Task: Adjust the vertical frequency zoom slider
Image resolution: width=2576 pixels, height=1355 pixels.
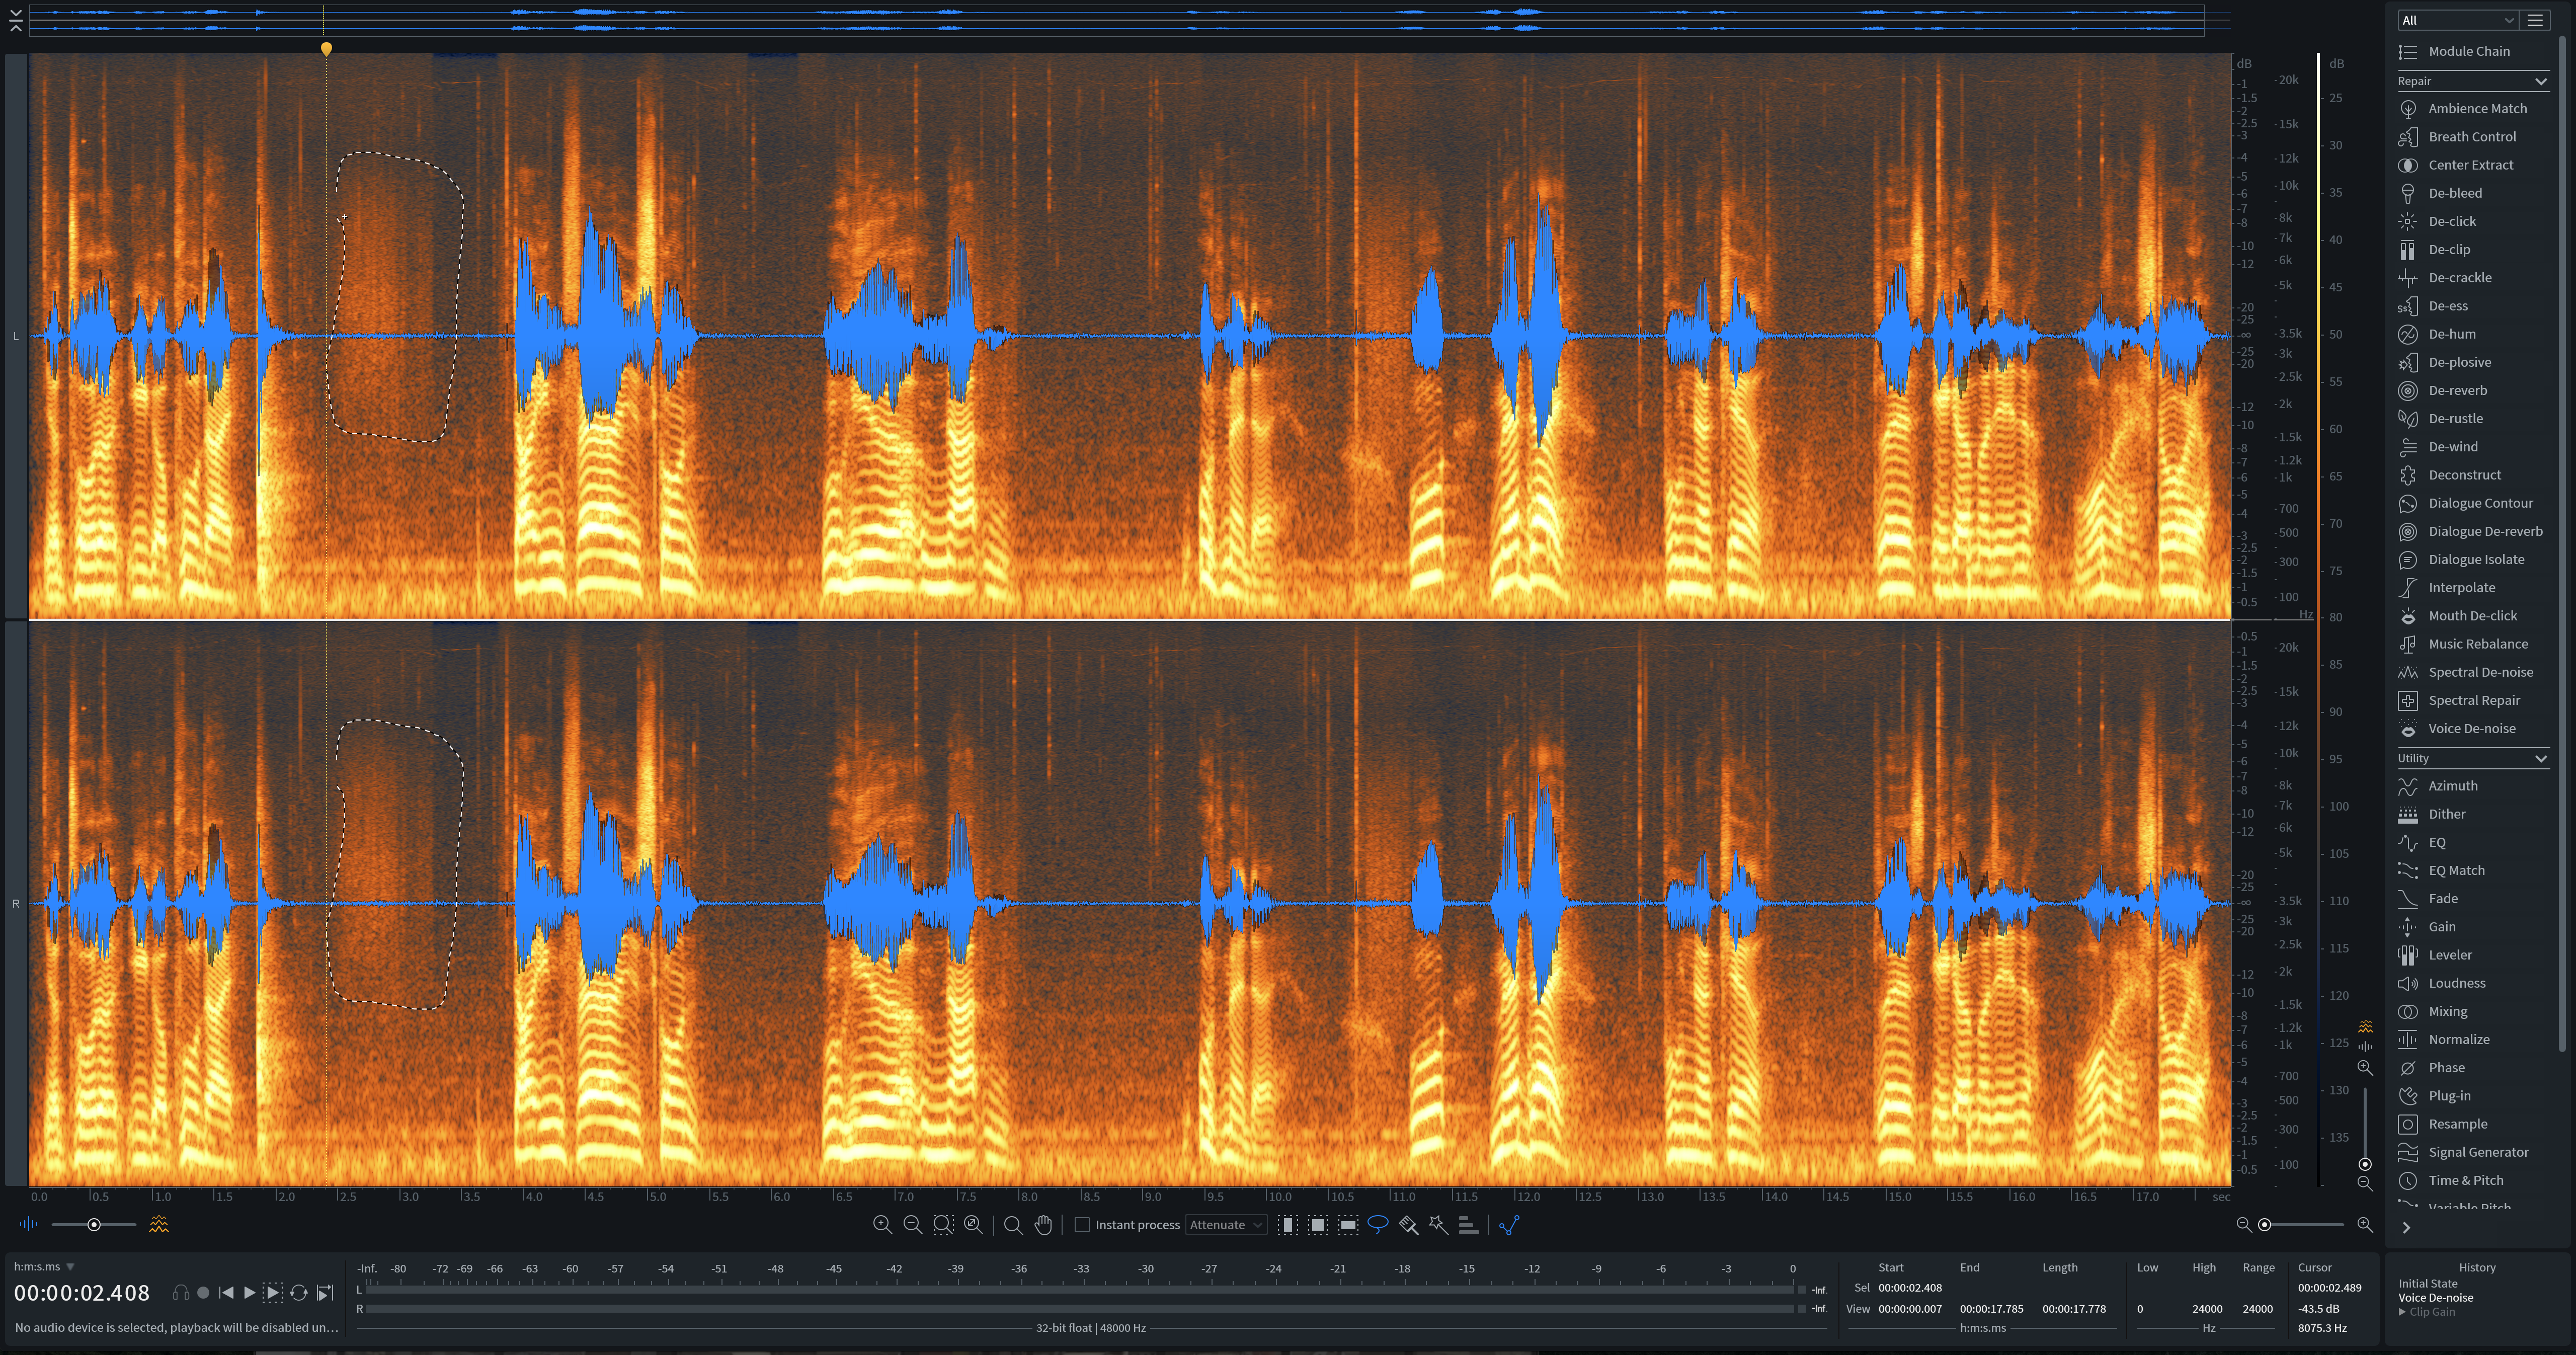Action: point(2364,1128)
